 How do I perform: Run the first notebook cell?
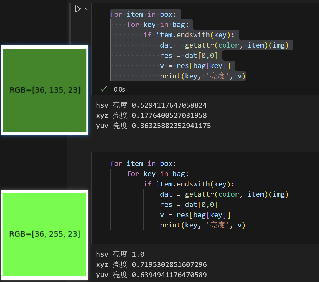coord(78,9)
